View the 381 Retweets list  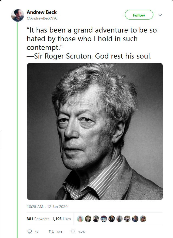(38, 219)
